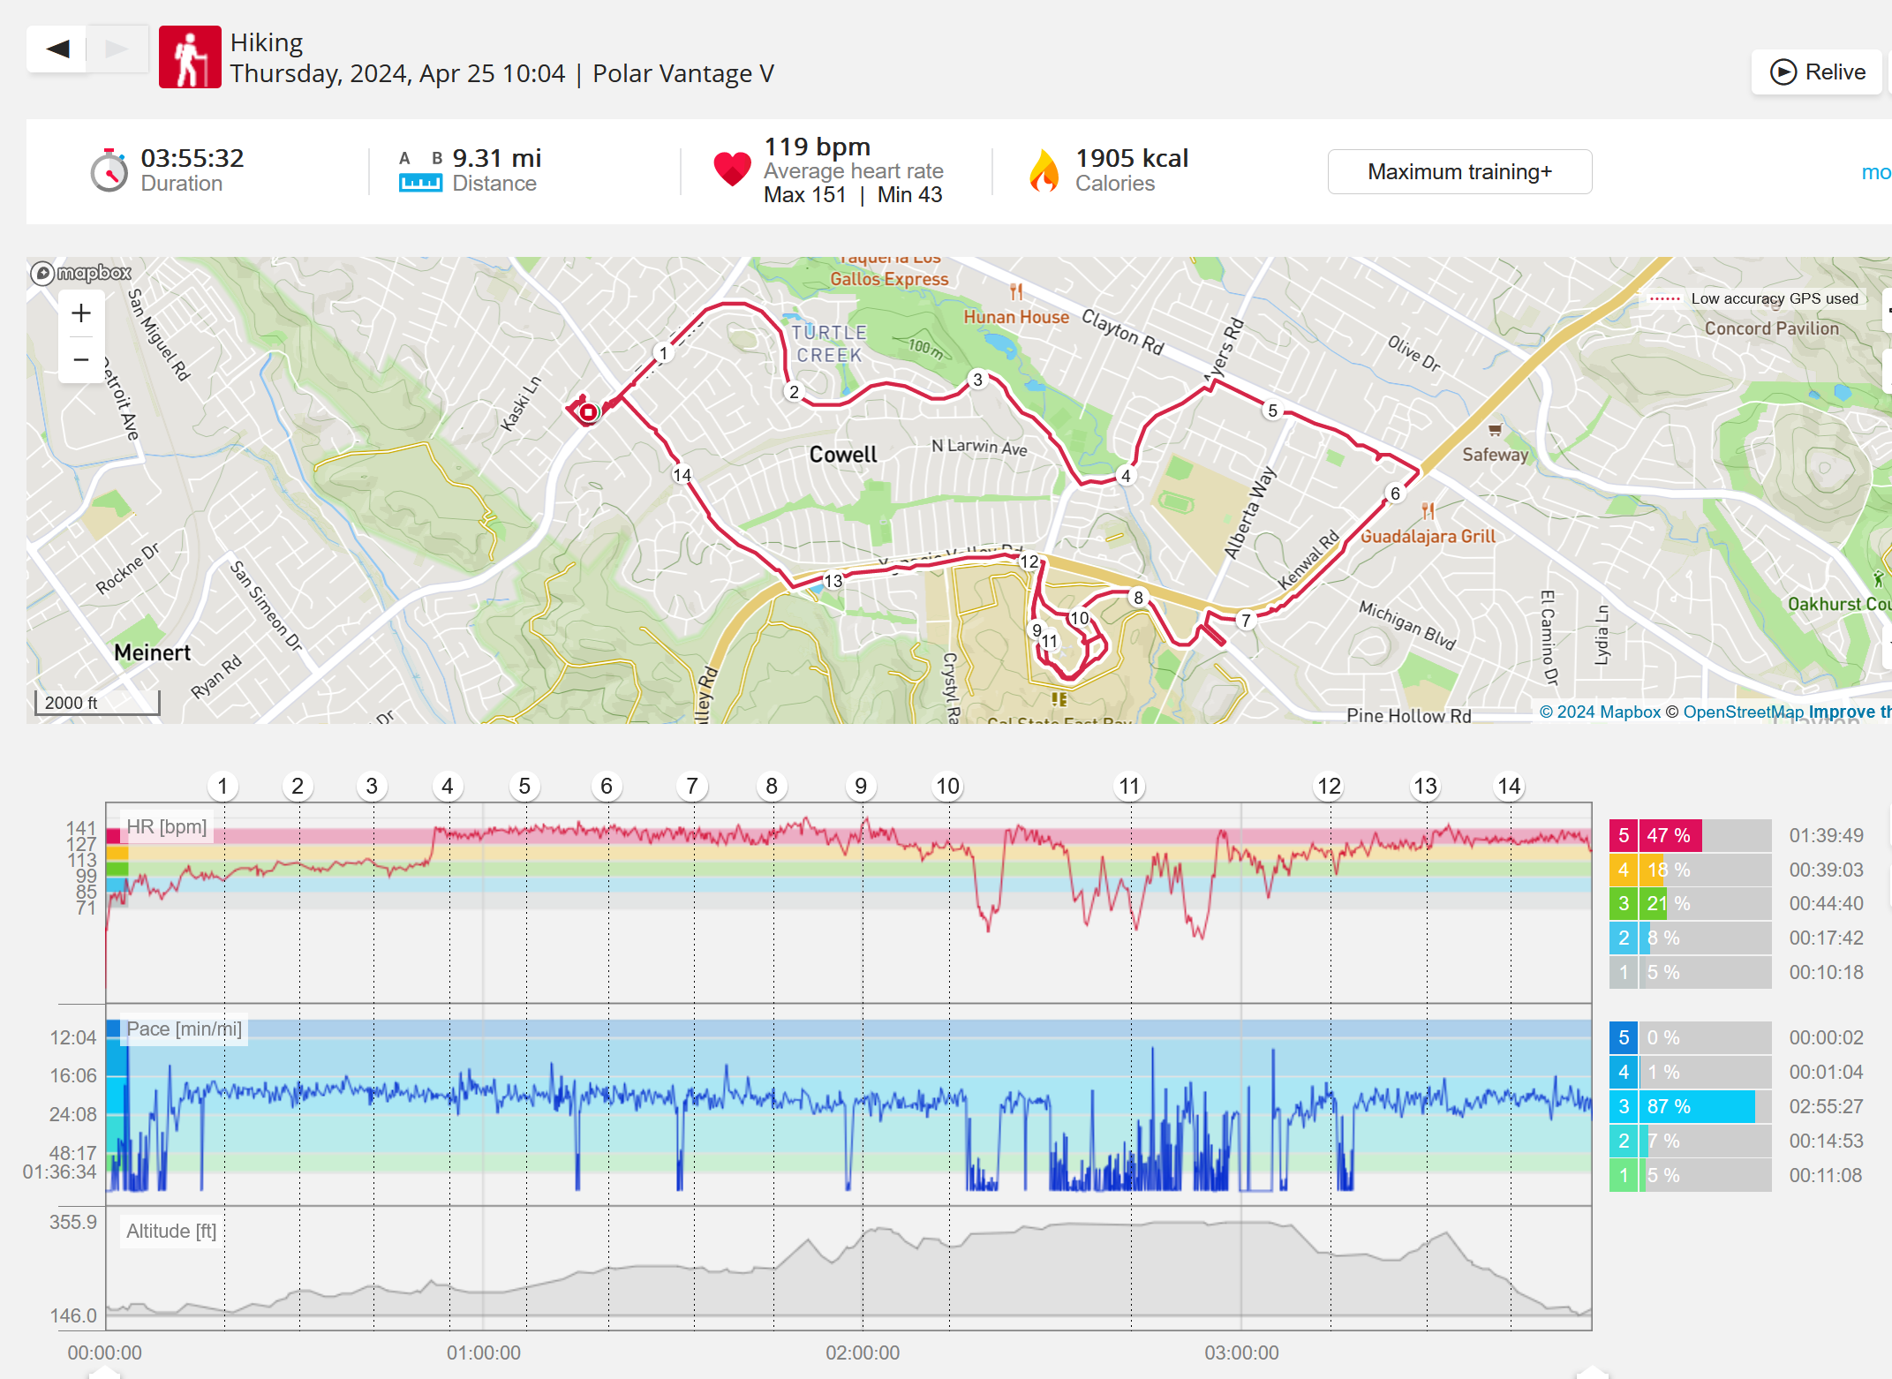Zoom out on the map
This screenshot has width=1892, height=1379.
click(x=81, y=360)
